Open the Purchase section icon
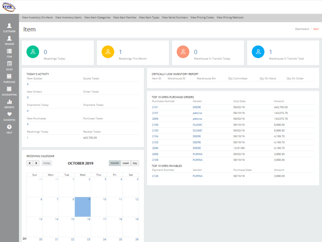Viewport: 322px width, 242px height. pos(9,77)
